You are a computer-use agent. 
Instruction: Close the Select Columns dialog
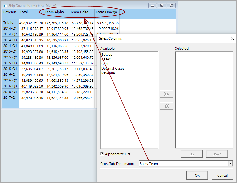point(232,38)
